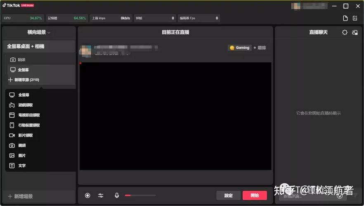Click the window icon beside 電視節目擷取
The image size is (364, 206).
tap(12, 115)
